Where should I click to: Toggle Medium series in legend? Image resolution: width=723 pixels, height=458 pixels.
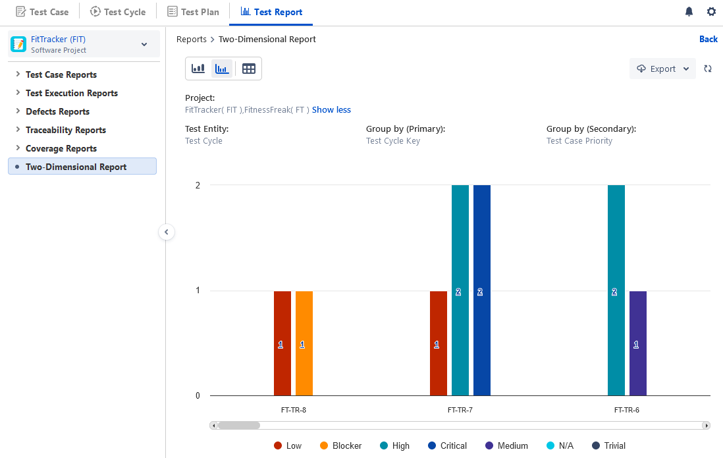point(507,445)
